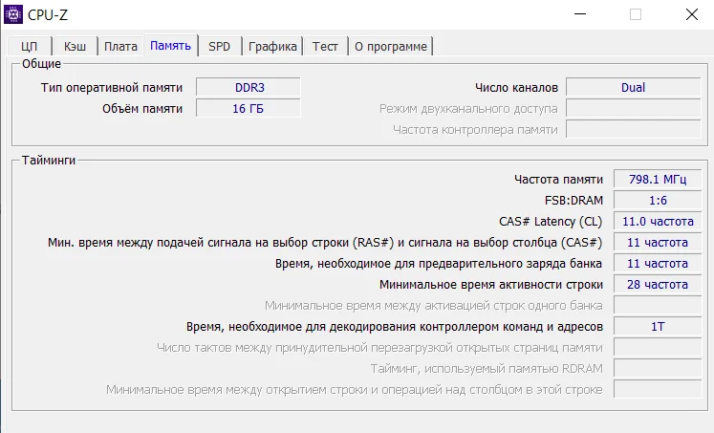714x433 pixels.
Task: Click the CAS# Latency (CL) label
Action: (551, 222)
